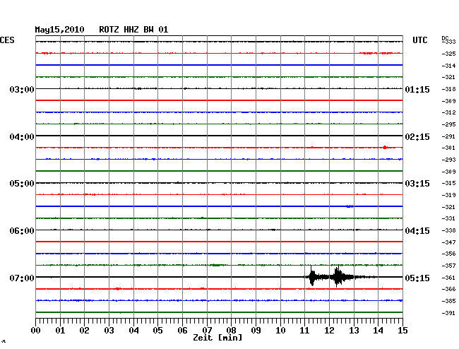Click minute tick label "10"
This screenshot has height=349, width=459.
pos(280,330)
